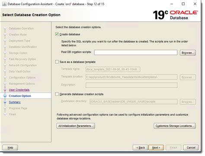
Task: Minimize the Database Configuration Assistant window
Action: coord(172,4)
